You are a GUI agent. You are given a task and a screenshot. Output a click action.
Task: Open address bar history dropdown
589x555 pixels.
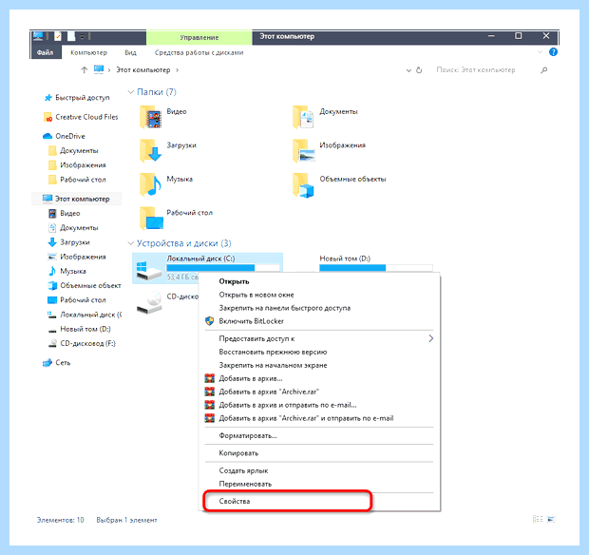[x=408, y=70]
